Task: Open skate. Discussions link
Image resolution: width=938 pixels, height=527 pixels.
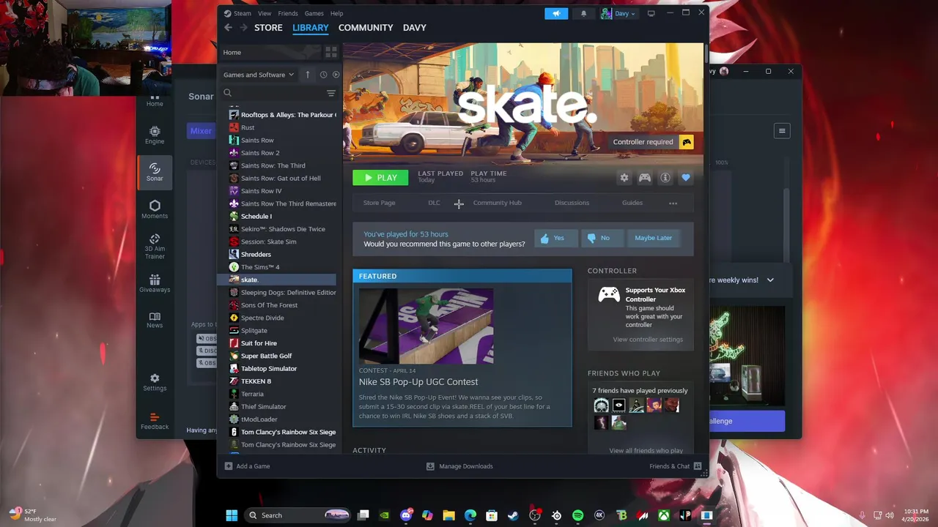Action: pyautogui.click(x=572, y=203)
